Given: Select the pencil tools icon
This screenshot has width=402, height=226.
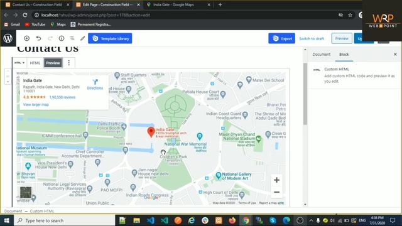Looking at the screenshot, I should tap(82, 38).
